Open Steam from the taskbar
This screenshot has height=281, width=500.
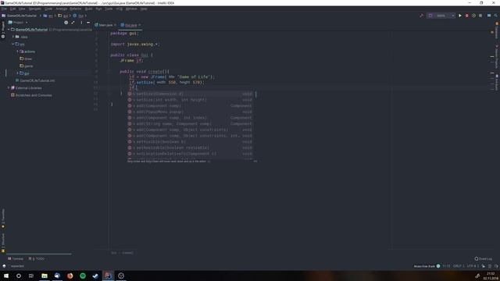pyautogui.click(x=95, y=276)
